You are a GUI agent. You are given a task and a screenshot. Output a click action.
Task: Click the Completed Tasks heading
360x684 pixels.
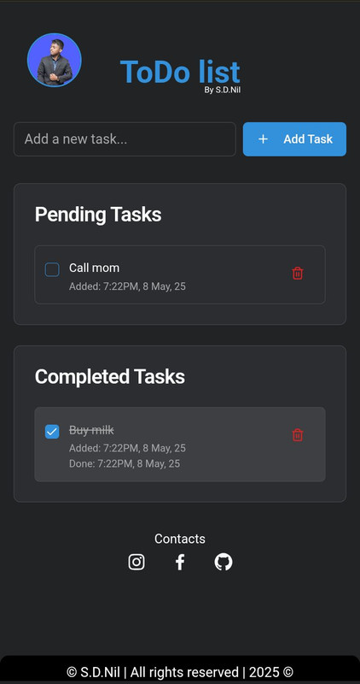click(x=110, y=376)
